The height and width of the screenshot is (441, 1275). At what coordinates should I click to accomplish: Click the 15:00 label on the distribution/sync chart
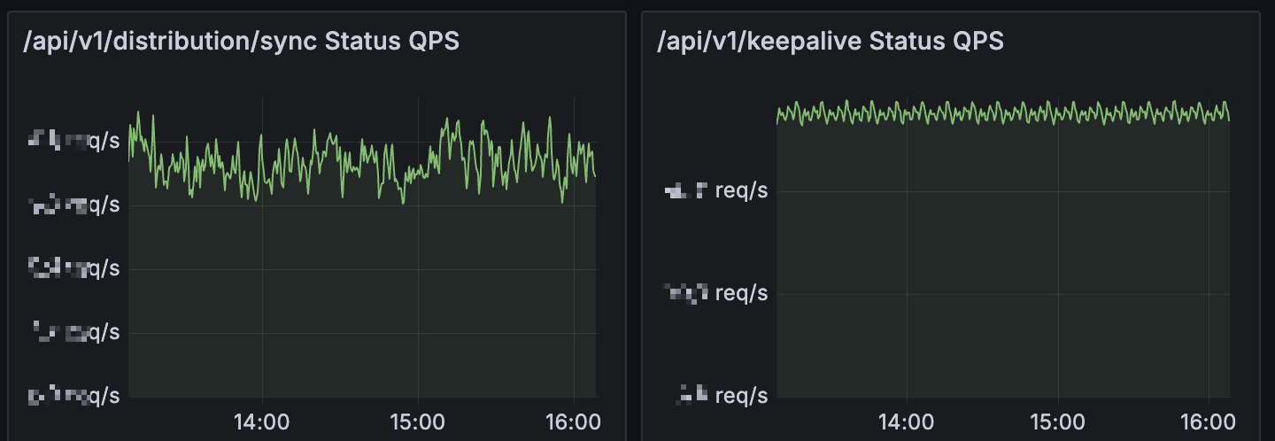[x=418, y=420]
